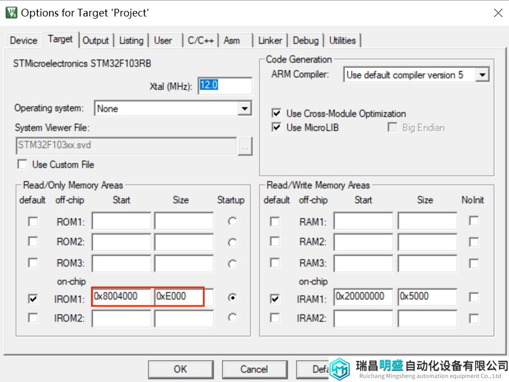Check the RAM3 NoInit checkbox
The height and width of the screenshot is (382, 509).
click(474, 263)
